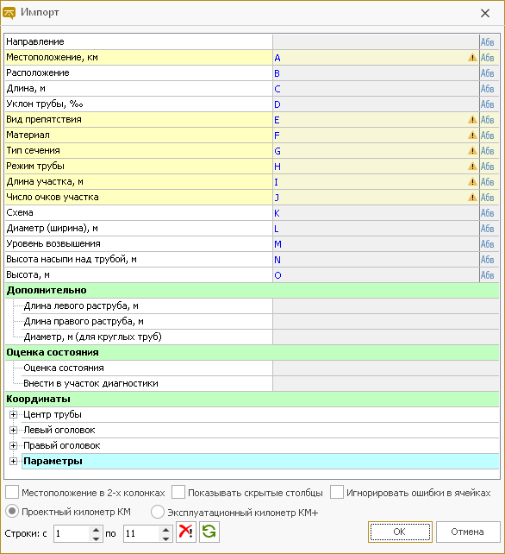Click warning icon in Число очков участка row
This screenshot has width=505, height=554.
472,197
